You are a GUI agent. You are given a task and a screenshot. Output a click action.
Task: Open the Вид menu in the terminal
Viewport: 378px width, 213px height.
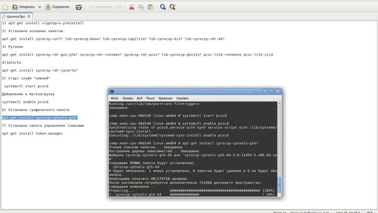click(x=139, y=98)
